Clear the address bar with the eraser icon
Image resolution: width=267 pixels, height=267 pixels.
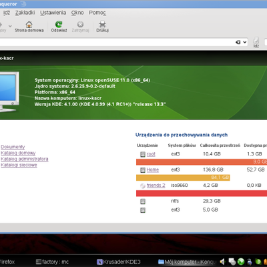point(238,42)
